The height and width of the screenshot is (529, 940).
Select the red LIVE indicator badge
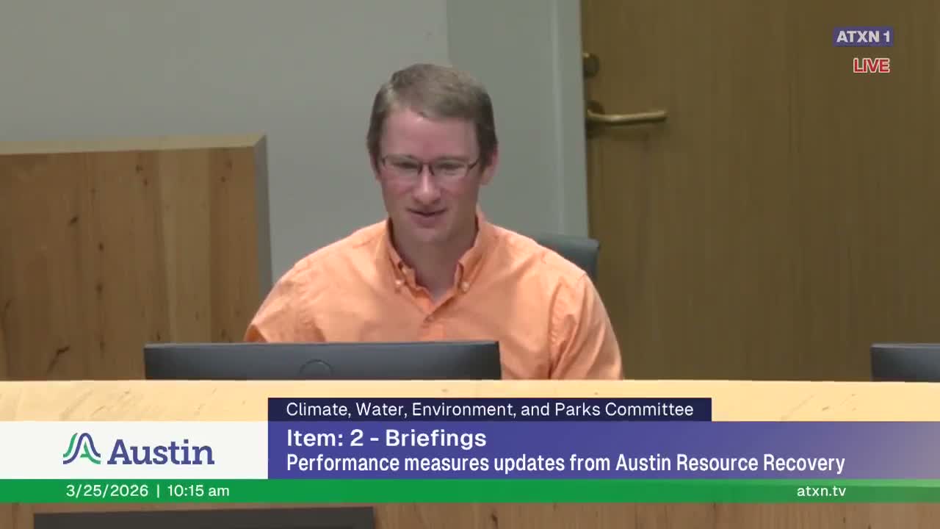point(870,65)
